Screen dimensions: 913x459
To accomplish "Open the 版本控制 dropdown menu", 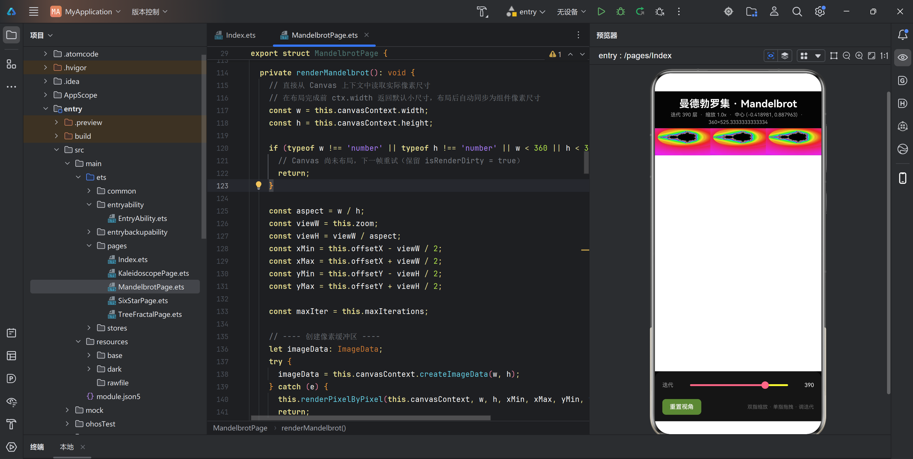I will (x=149, y=12).
